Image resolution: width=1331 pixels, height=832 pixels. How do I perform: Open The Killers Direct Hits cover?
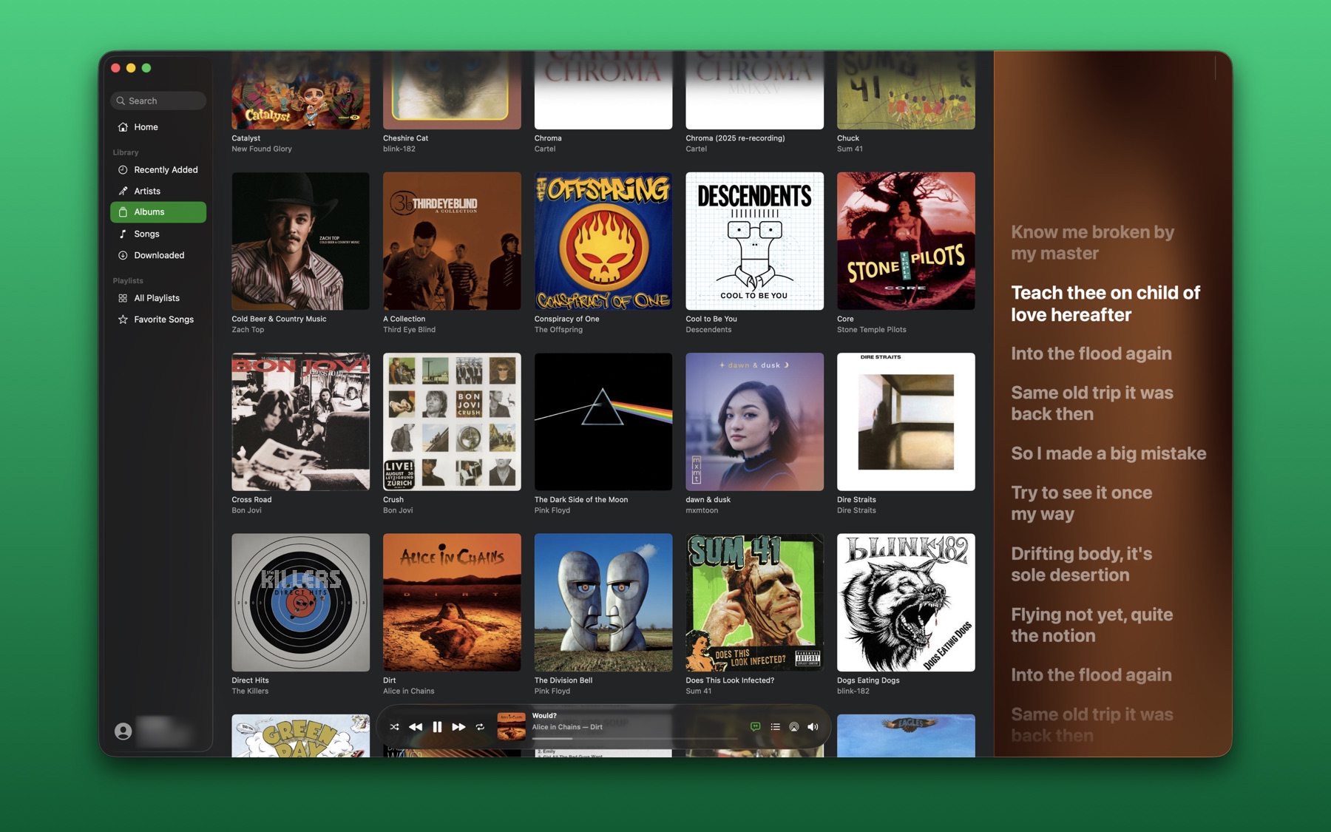[x=300, y=603]
